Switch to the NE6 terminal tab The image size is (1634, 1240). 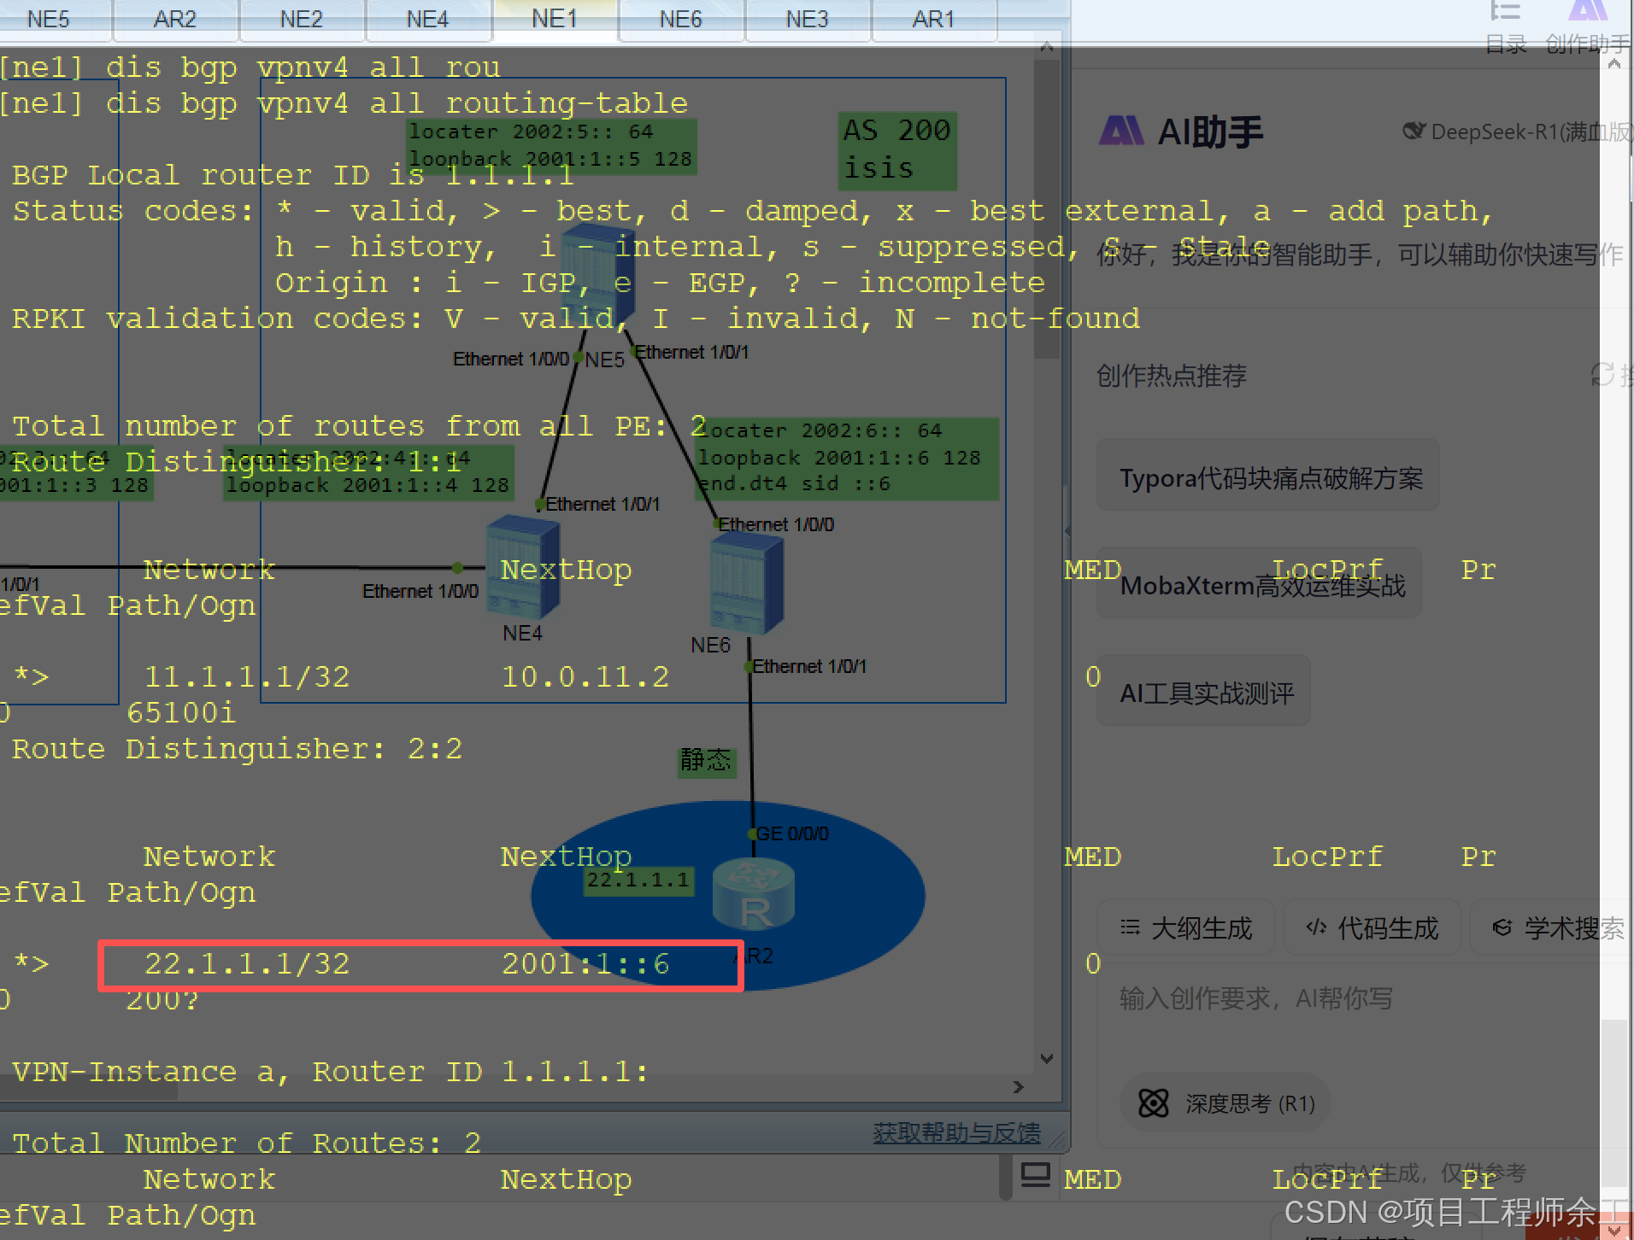[x=681, y=19]
